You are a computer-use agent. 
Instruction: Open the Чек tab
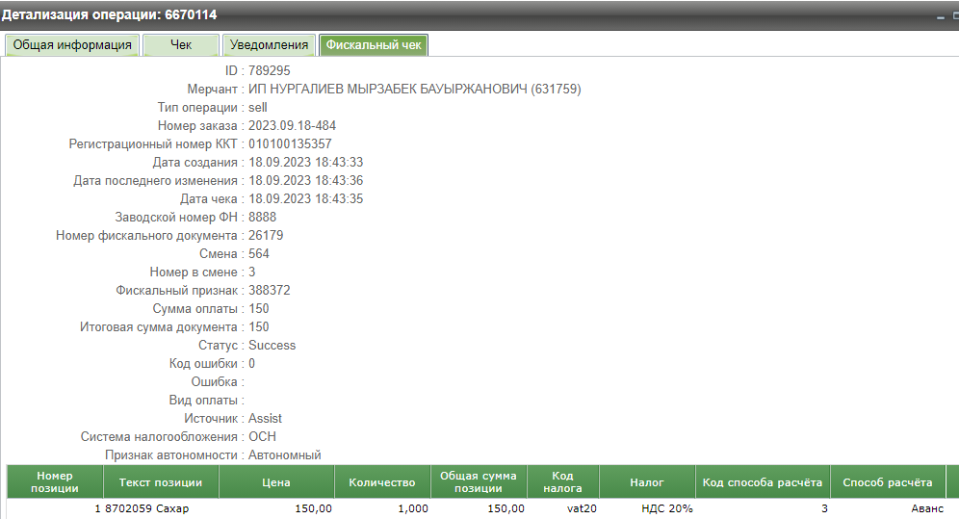pos(181,45)
